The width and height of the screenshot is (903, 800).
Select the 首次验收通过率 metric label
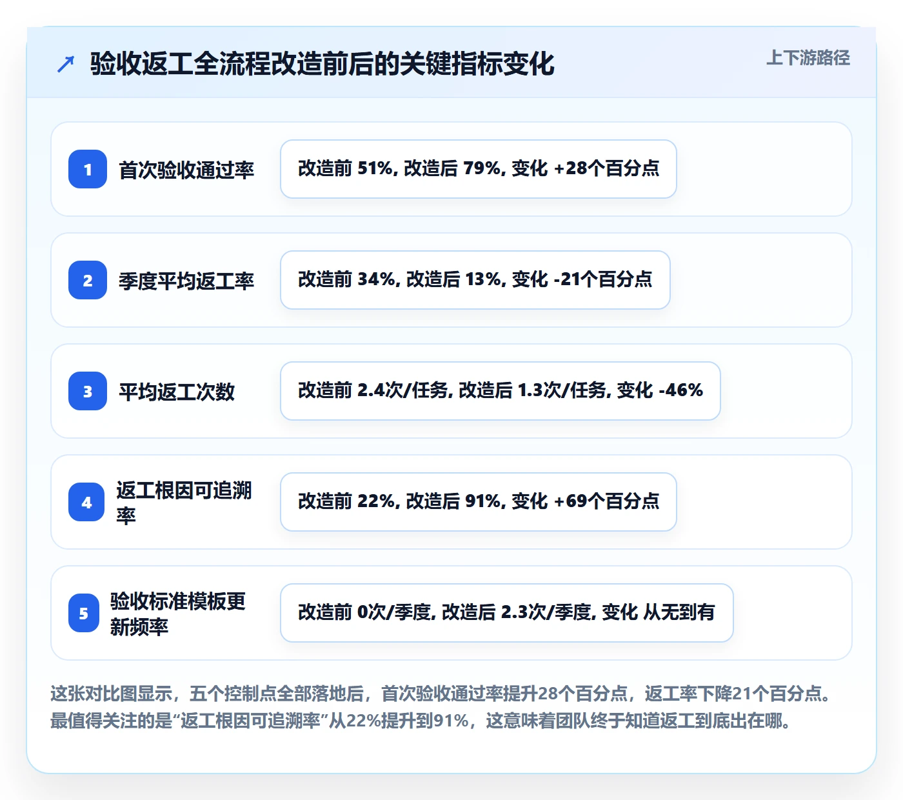(186, 170)
